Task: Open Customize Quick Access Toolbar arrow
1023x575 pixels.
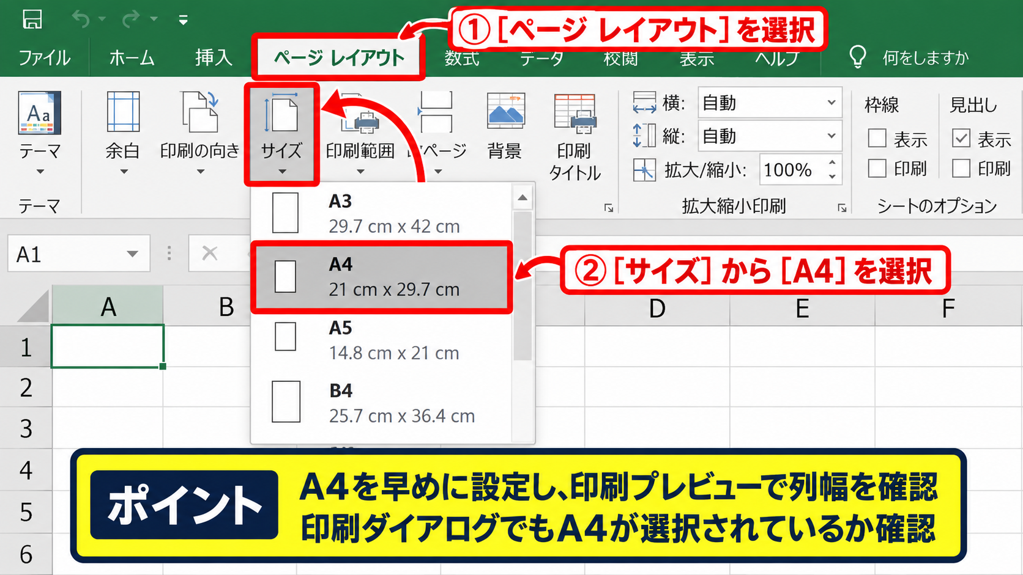Action: click(x=182, y=20)
